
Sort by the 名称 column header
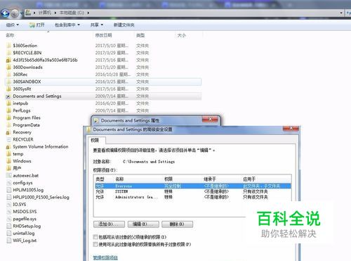(x=10, y=35)
